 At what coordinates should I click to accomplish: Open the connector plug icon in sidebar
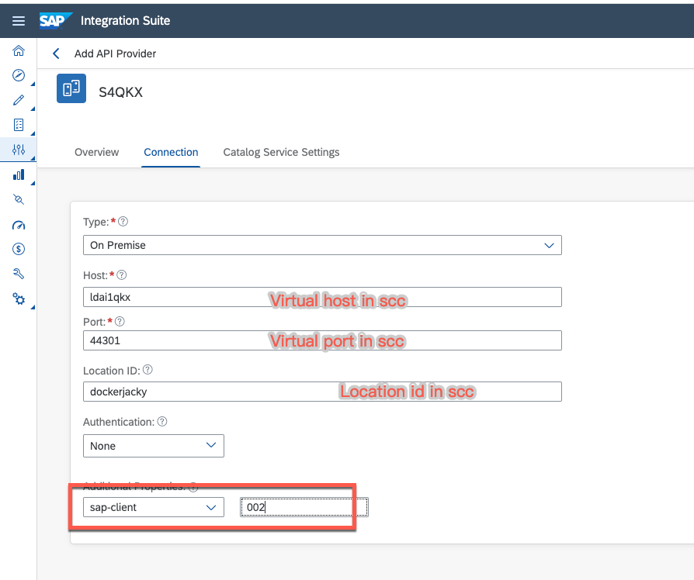coord(19,199)
